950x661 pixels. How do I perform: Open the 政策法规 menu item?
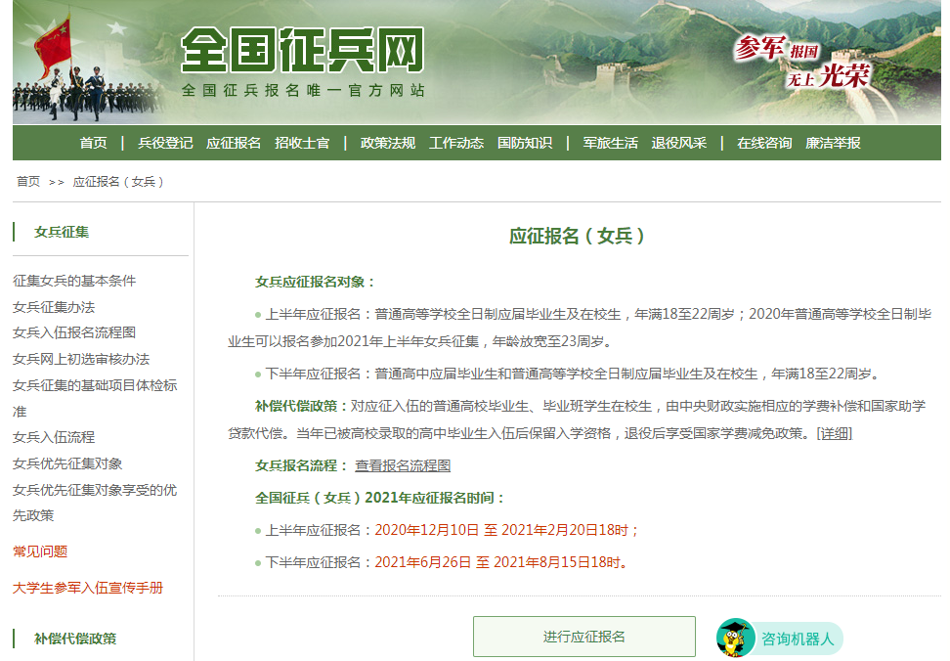point(388,143)
